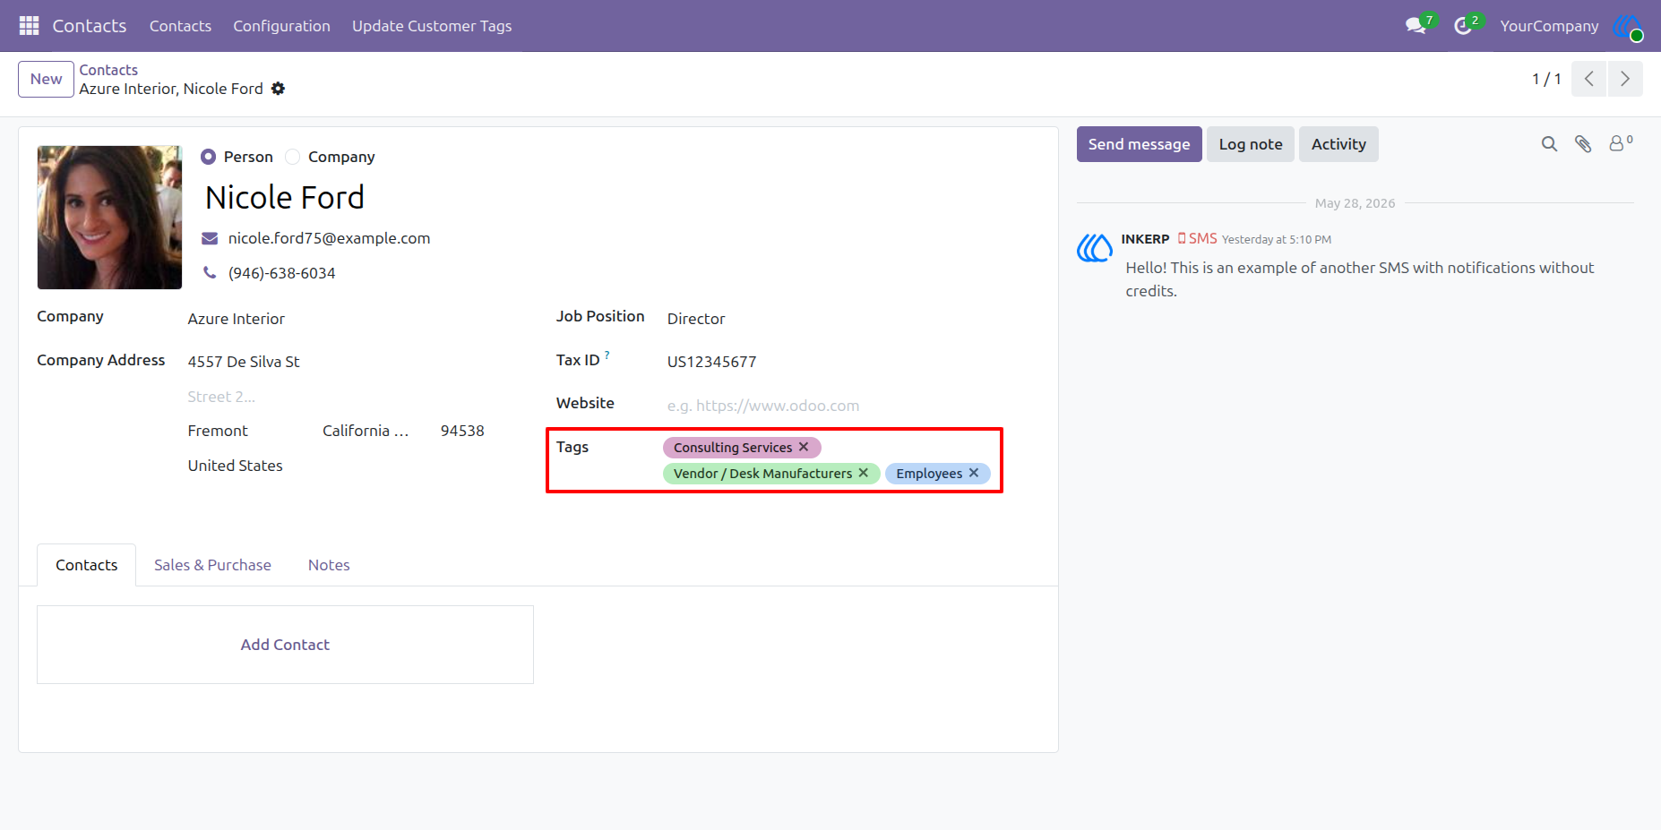This screenshot has height=830, width=1661.
Task: Click Nicole Ford's profile photo
Action: pos(109,218)
